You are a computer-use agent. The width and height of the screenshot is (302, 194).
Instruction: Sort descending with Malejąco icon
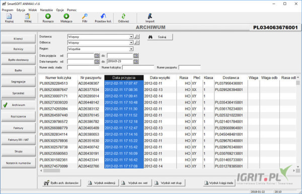point(66,17)
